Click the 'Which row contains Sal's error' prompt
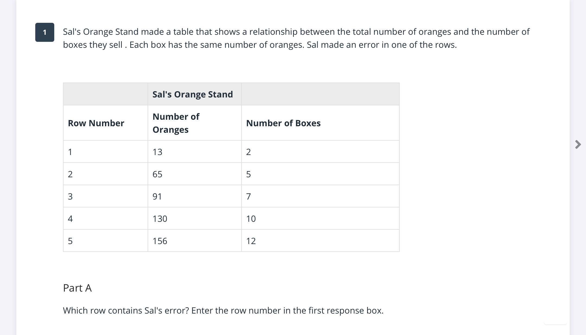This screenshot has width=586, height=335. click(x=223, y=310)
